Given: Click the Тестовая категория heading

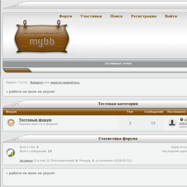Looking at the screenshot, I should point(118,104).
